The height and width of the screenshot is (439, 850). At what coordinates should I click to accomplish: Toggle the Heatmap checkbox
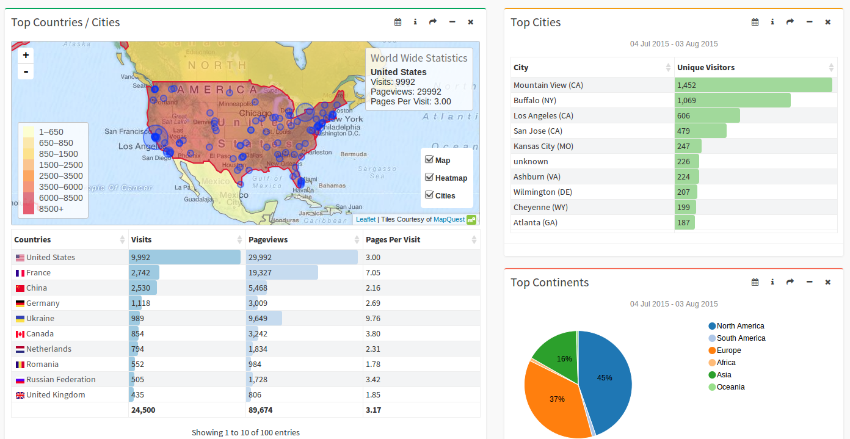tap(429, 178)
